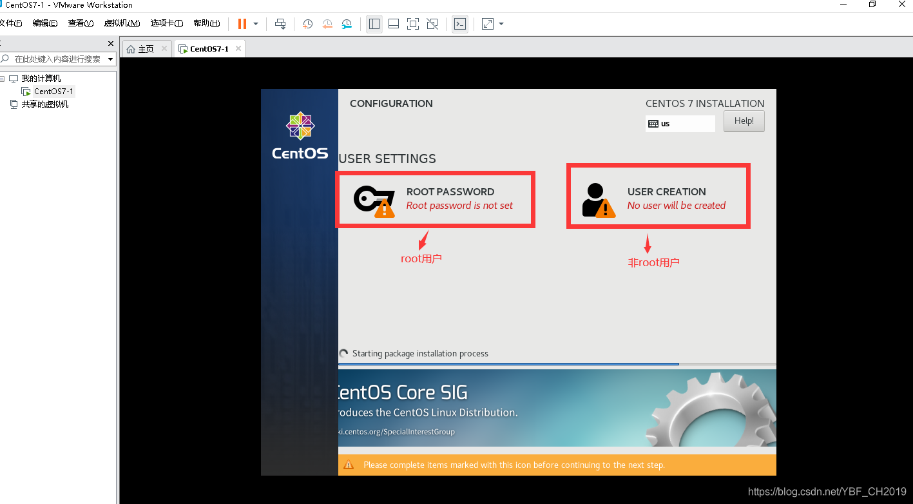The height and width of the screenshot is (504, 913).
Task: Revert the virtual machine to a snapshot
Action: pos(327,24)
